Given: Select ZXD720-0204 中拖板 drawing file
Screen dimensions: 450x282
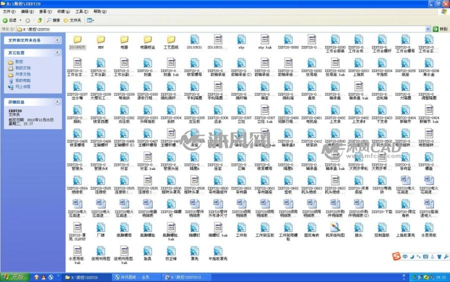Looking at the screenshot, I should click(x=382, y=68).
